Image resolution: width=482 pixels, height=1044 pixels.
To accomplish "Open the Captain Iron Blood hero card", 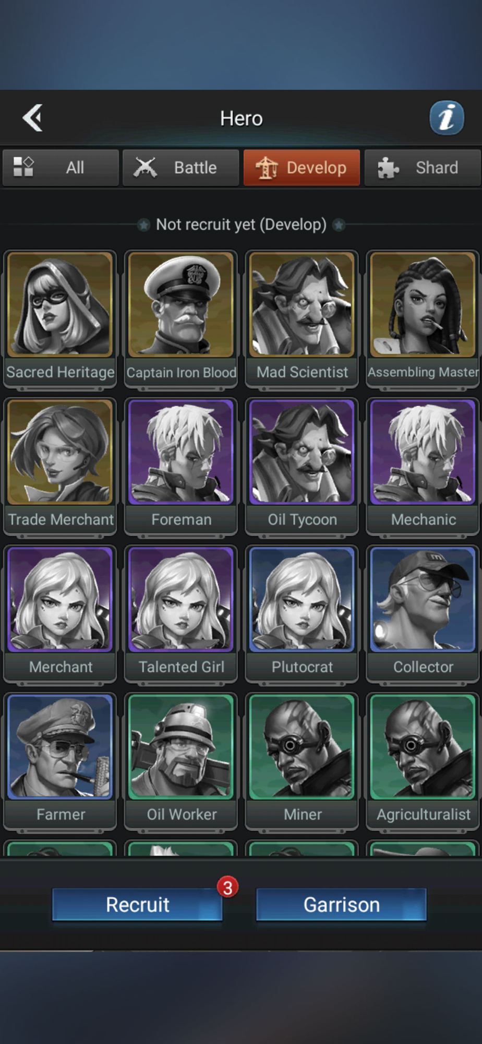I will tap(181, 319).
